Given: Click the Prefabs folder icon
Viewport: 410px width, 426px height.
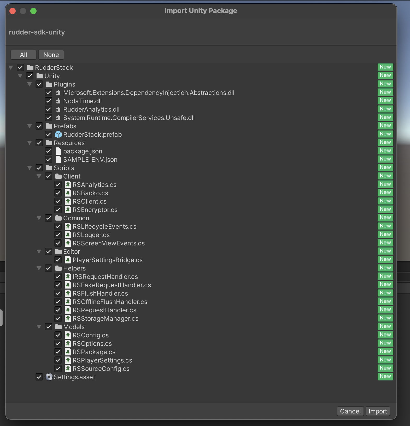Looking at the screenshot, I should click(x=49, y=126).
